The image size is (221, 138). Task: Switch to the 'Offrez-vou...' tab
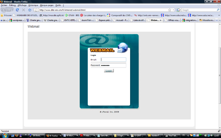point(172,20)
